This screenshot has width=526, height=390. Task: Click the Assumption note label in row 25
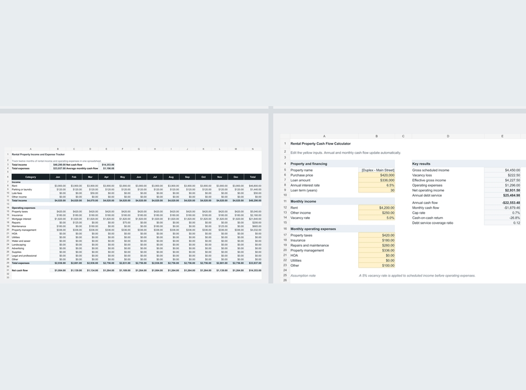click(x=303, y=276)
